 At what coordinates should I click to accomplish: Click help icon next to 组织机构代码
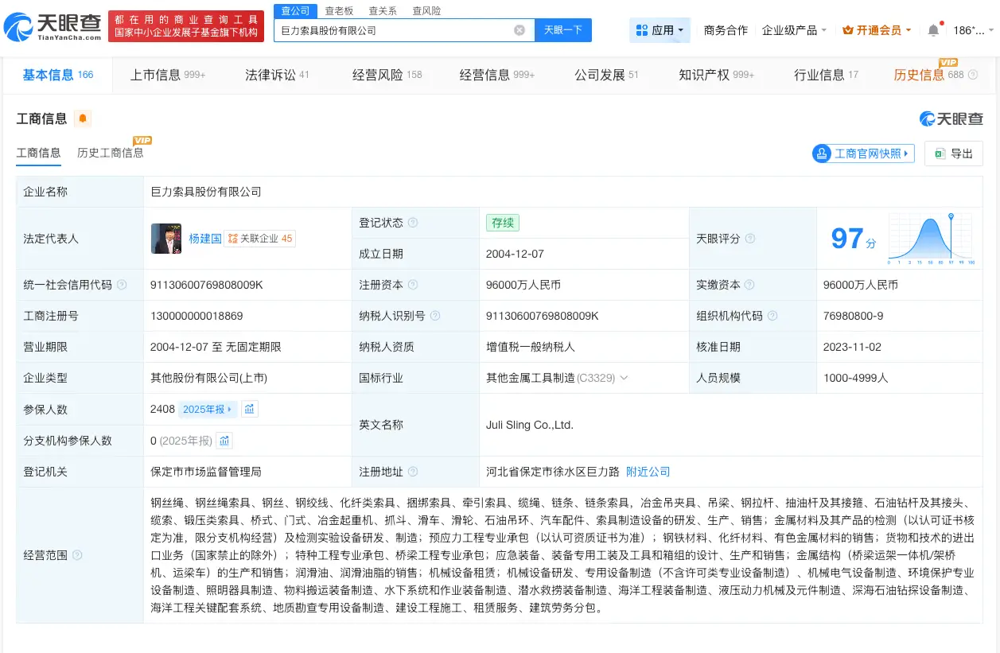click(x=772, y=316)
